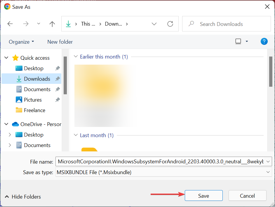
Task: Collapse the Earlier this month group
Action: click(x=76, y=56)
